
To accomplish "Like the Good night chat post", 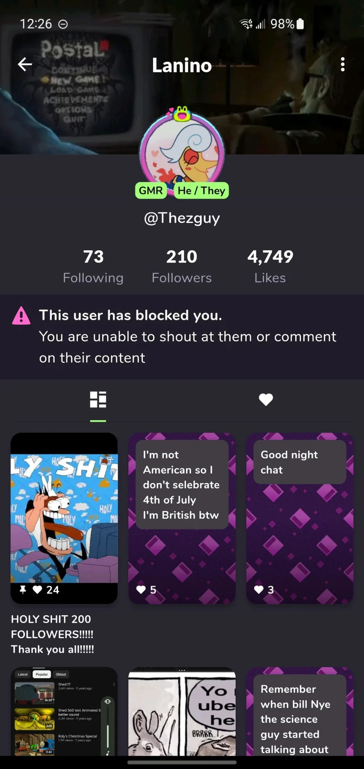I will pyautogui.click(x=259, y=590).
